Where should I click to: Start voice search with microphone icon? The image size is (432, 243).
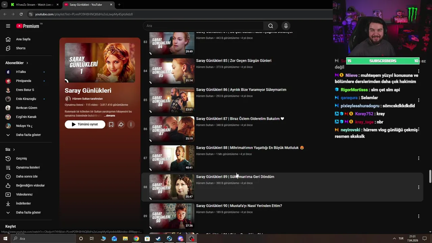point(286,26)
